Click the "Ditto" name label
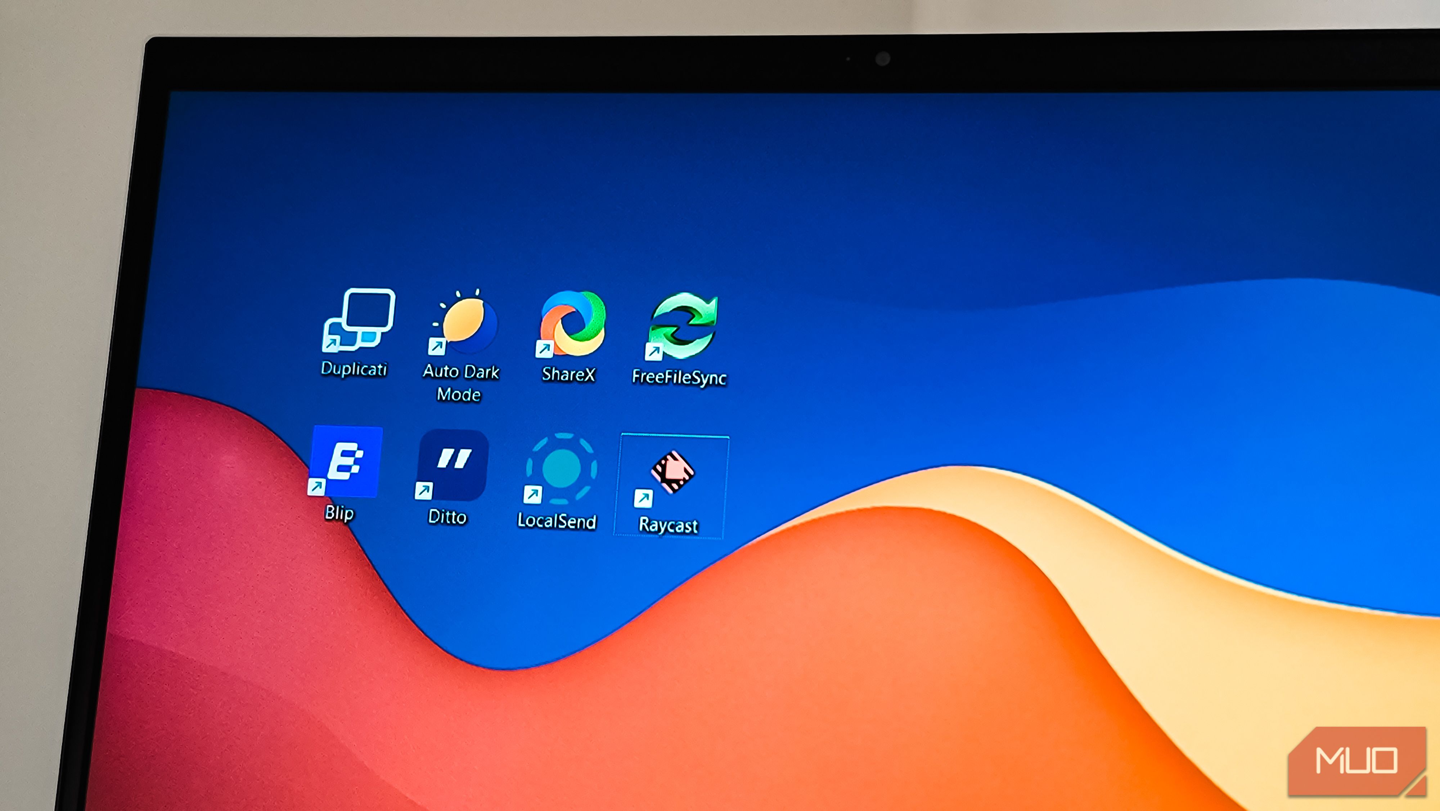 click(x=447, y=516)
